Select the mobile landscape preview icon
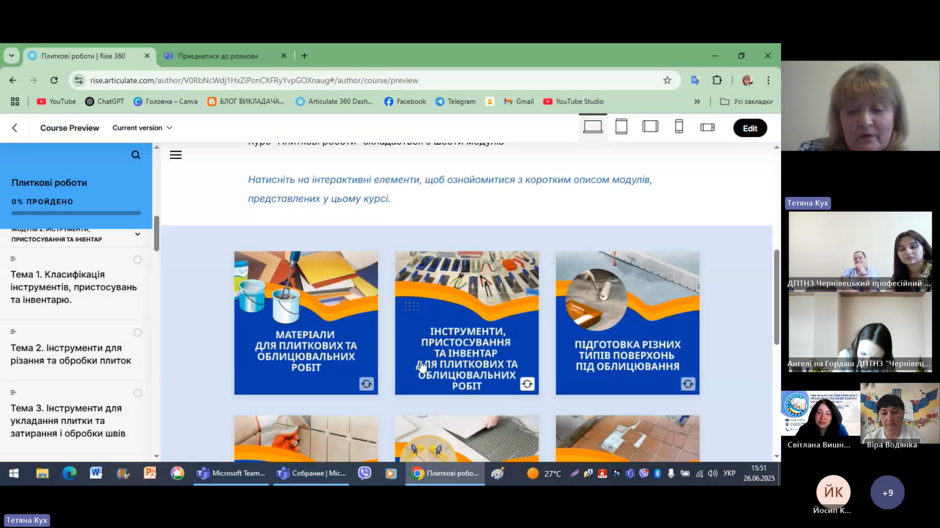Viewport: 940px width, 528px height. pyautogui.click(x=707, y=127)
